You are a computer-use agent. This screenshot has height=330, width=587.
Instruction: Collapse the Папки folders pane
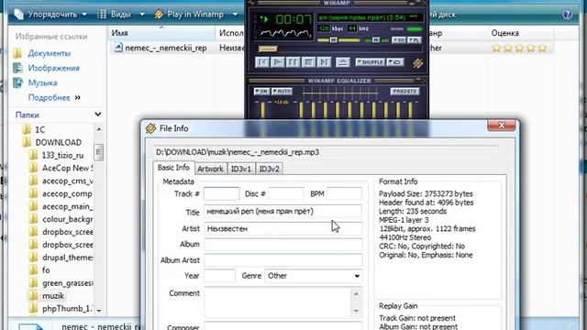[x=98, y=115]
